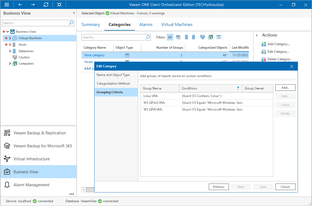Click the refresh icon in title bar
This screenshot has height=206, width=312.
(x=46, y=5)
